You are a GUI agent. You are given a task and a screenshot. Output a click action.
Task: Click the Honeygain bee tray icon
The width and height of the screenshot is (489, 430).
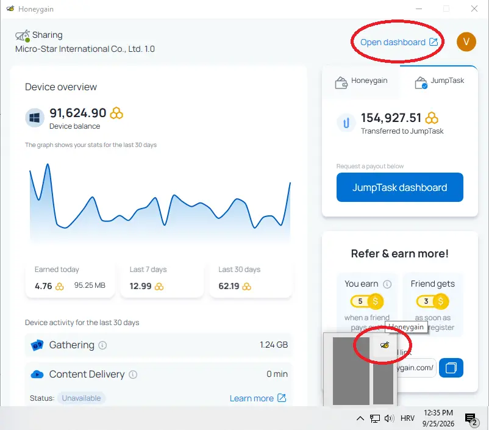click(385, 345)
